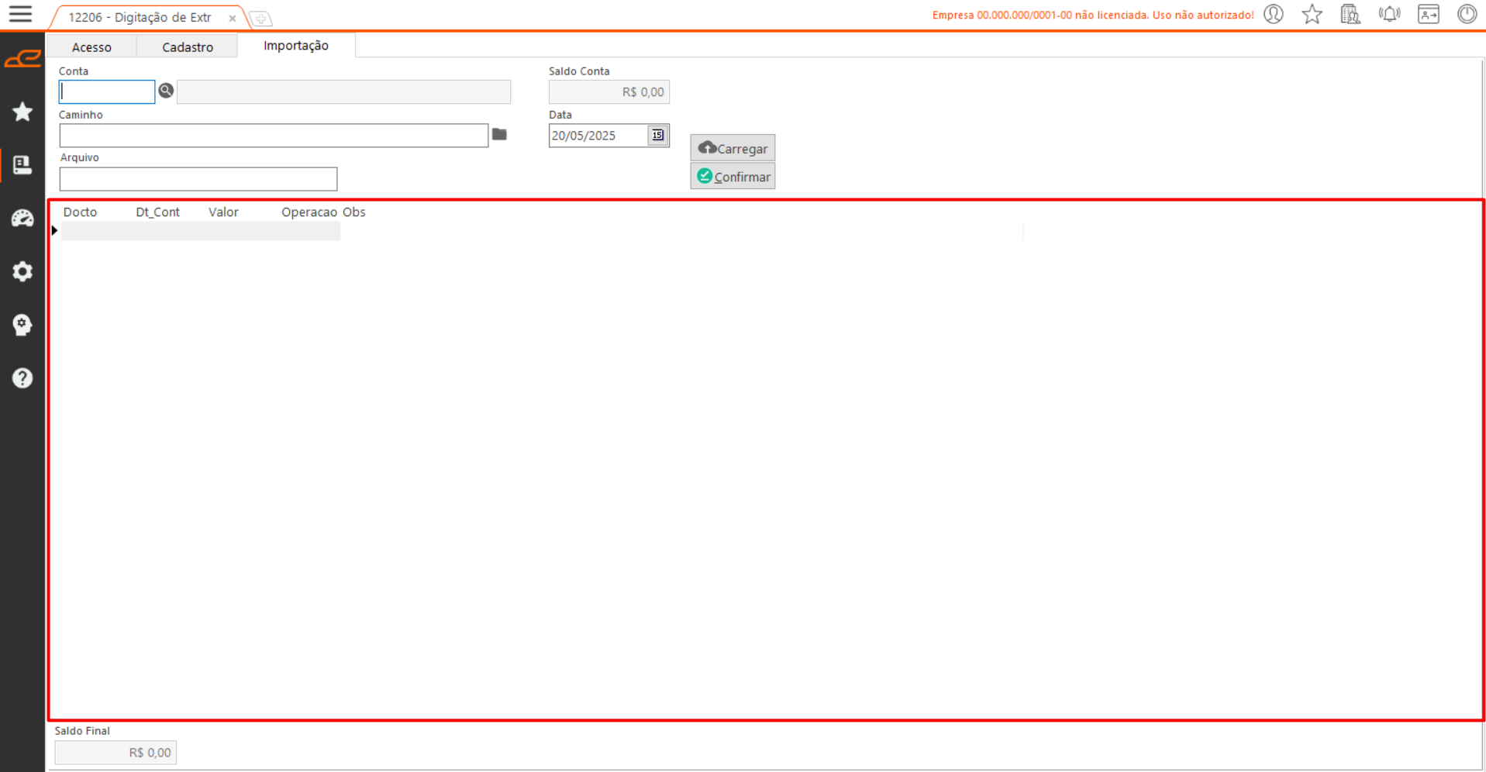
Task: Click the Arquivo input field
Action: pyautogui.click(x=198, y=179)
